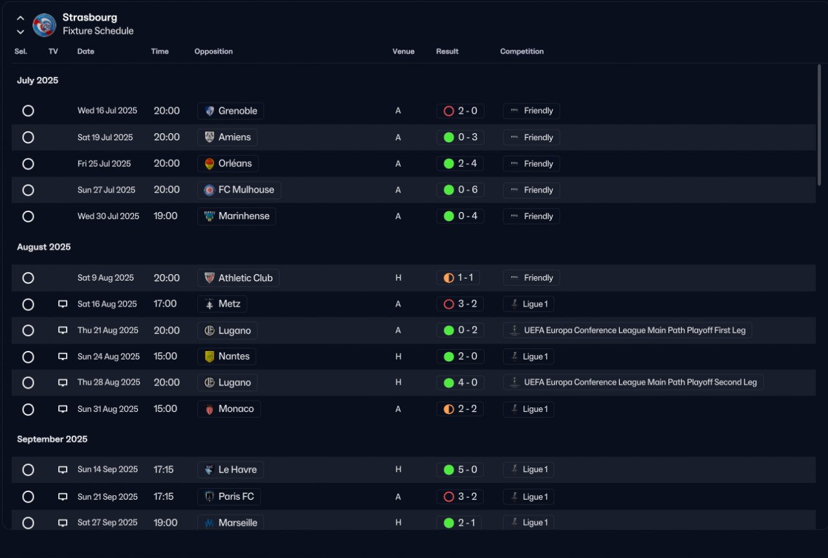Open UEFA Europa Conference League Playoff Second Leg

[634, 382]
